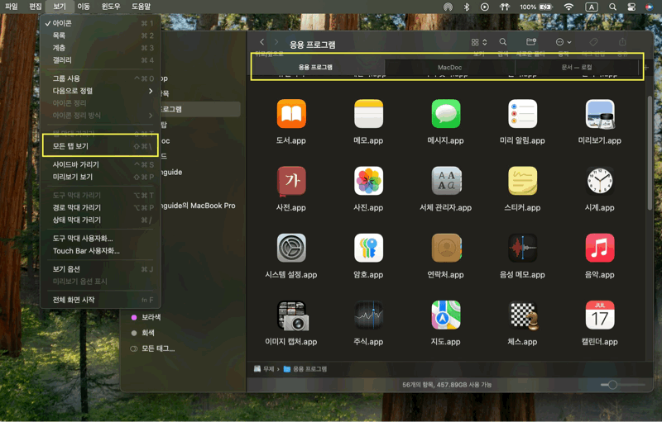
Task: Open the 메시지.app Messages icon
Action: pyautogui.click(x=445, y=114)
